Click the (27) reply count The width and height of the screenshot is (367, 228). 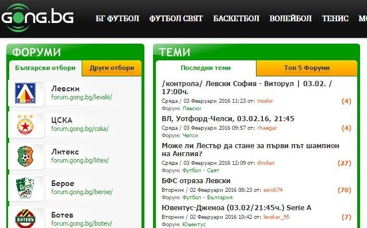[345, 163]
